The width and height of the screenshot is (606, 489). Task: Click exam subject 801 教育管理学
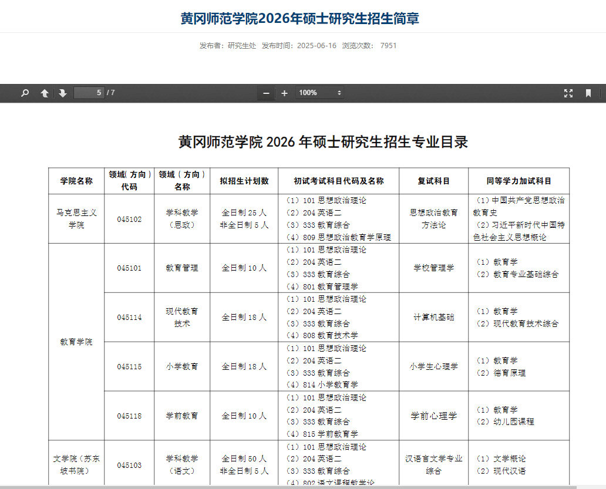pos(331,286)
